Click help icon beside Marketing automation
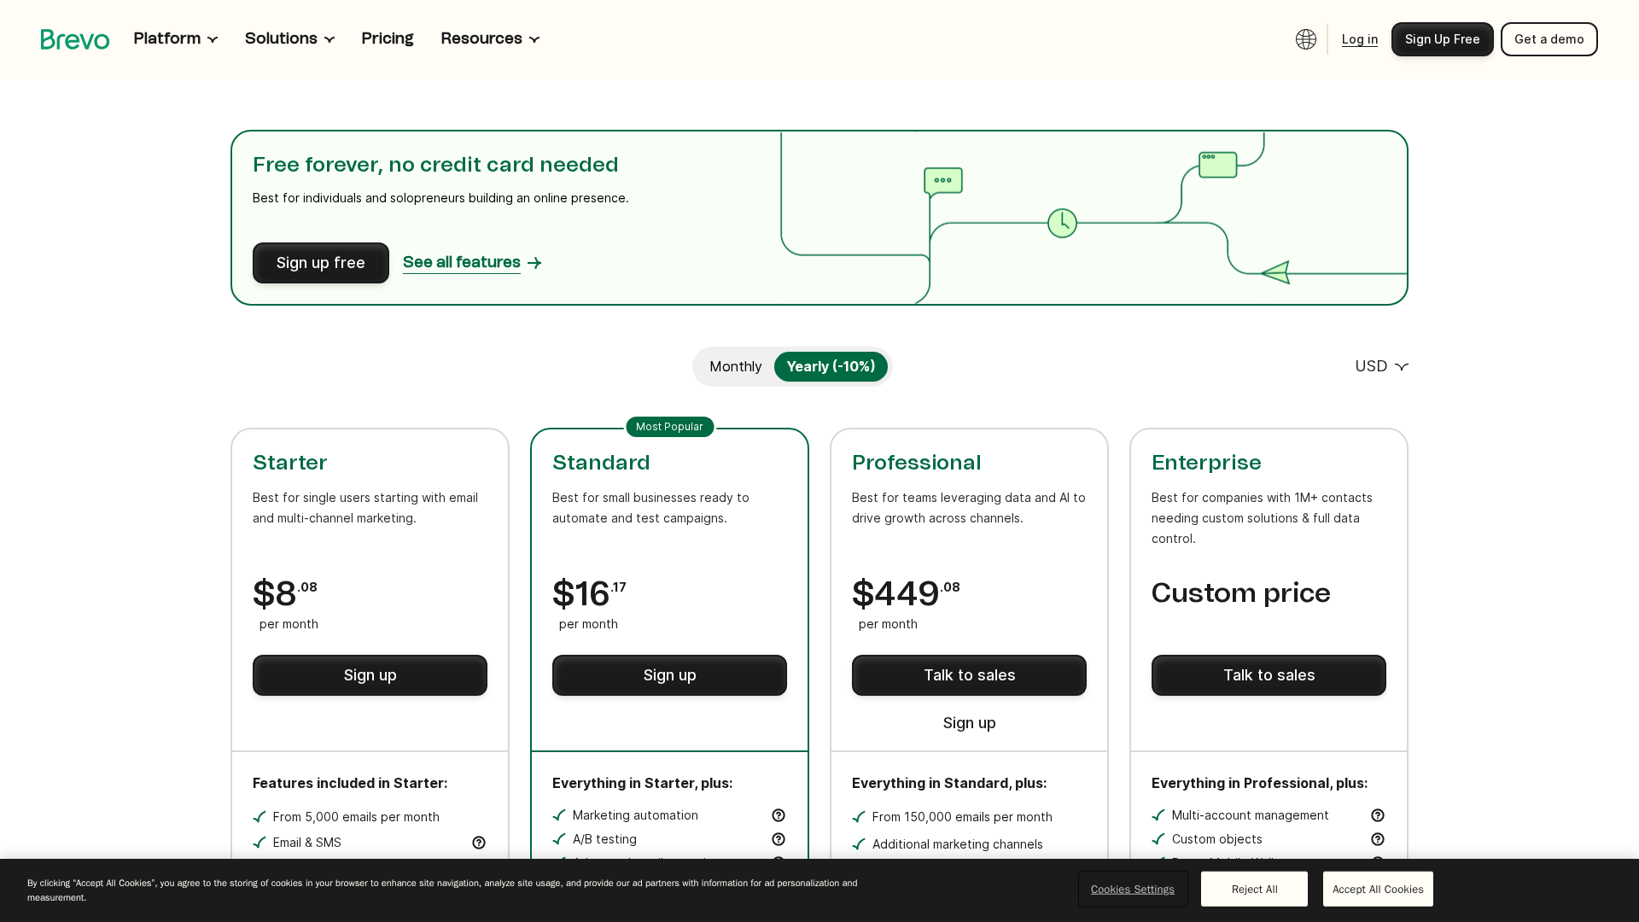Viewport: 1639px width, 922px height. pos(778,815)
